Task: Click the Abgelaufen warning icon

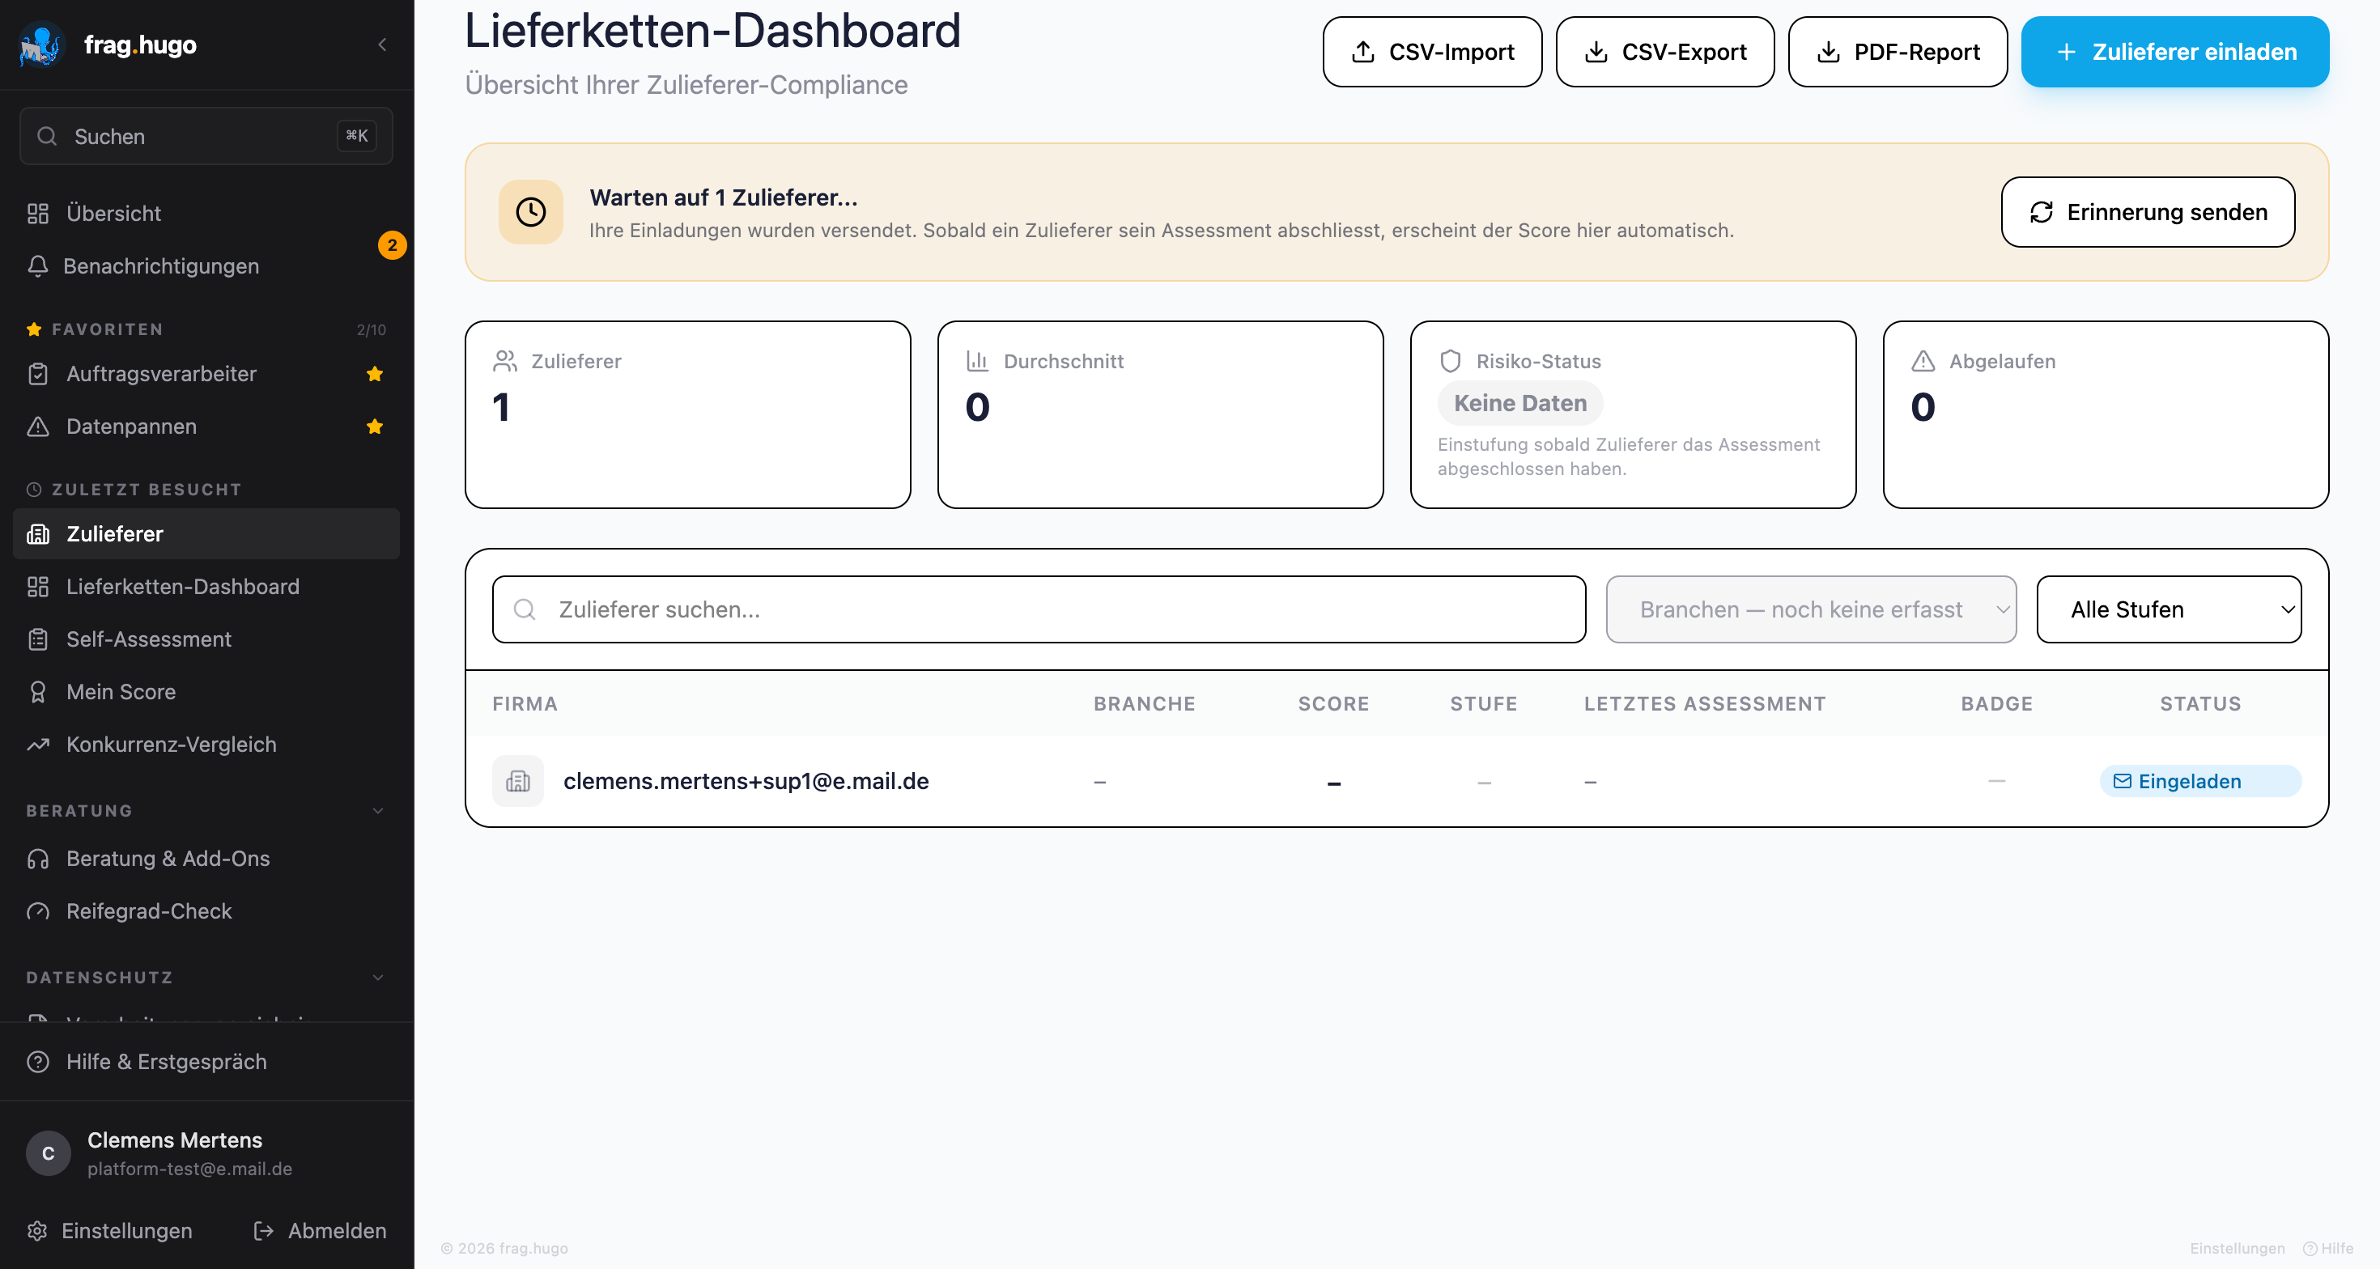Action: click(x=1923, y=361)
